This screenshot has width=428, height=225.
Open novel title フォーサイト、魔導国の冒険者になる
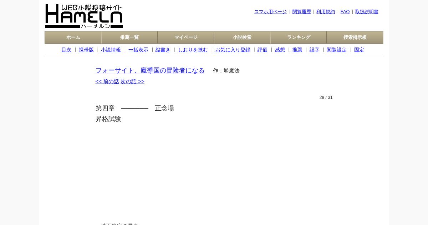pos(150,70)
